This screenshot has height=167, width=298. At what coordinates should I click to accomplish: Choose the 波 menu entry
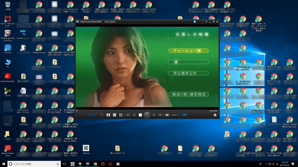tap(189, 62)
